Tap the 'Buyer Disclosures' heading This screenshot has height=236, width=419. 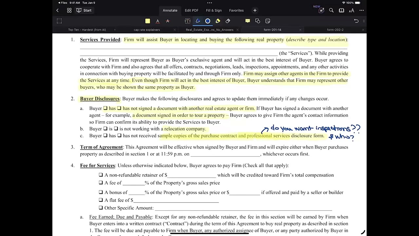point(100,99)
